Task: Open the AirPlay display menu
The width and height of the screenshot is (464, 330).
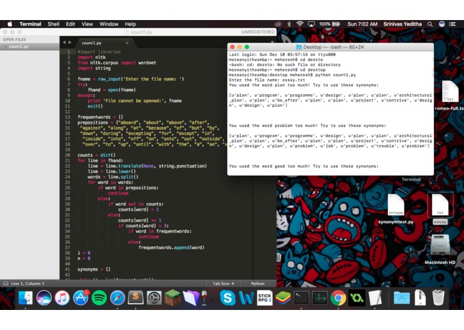Action: point(311,24)
